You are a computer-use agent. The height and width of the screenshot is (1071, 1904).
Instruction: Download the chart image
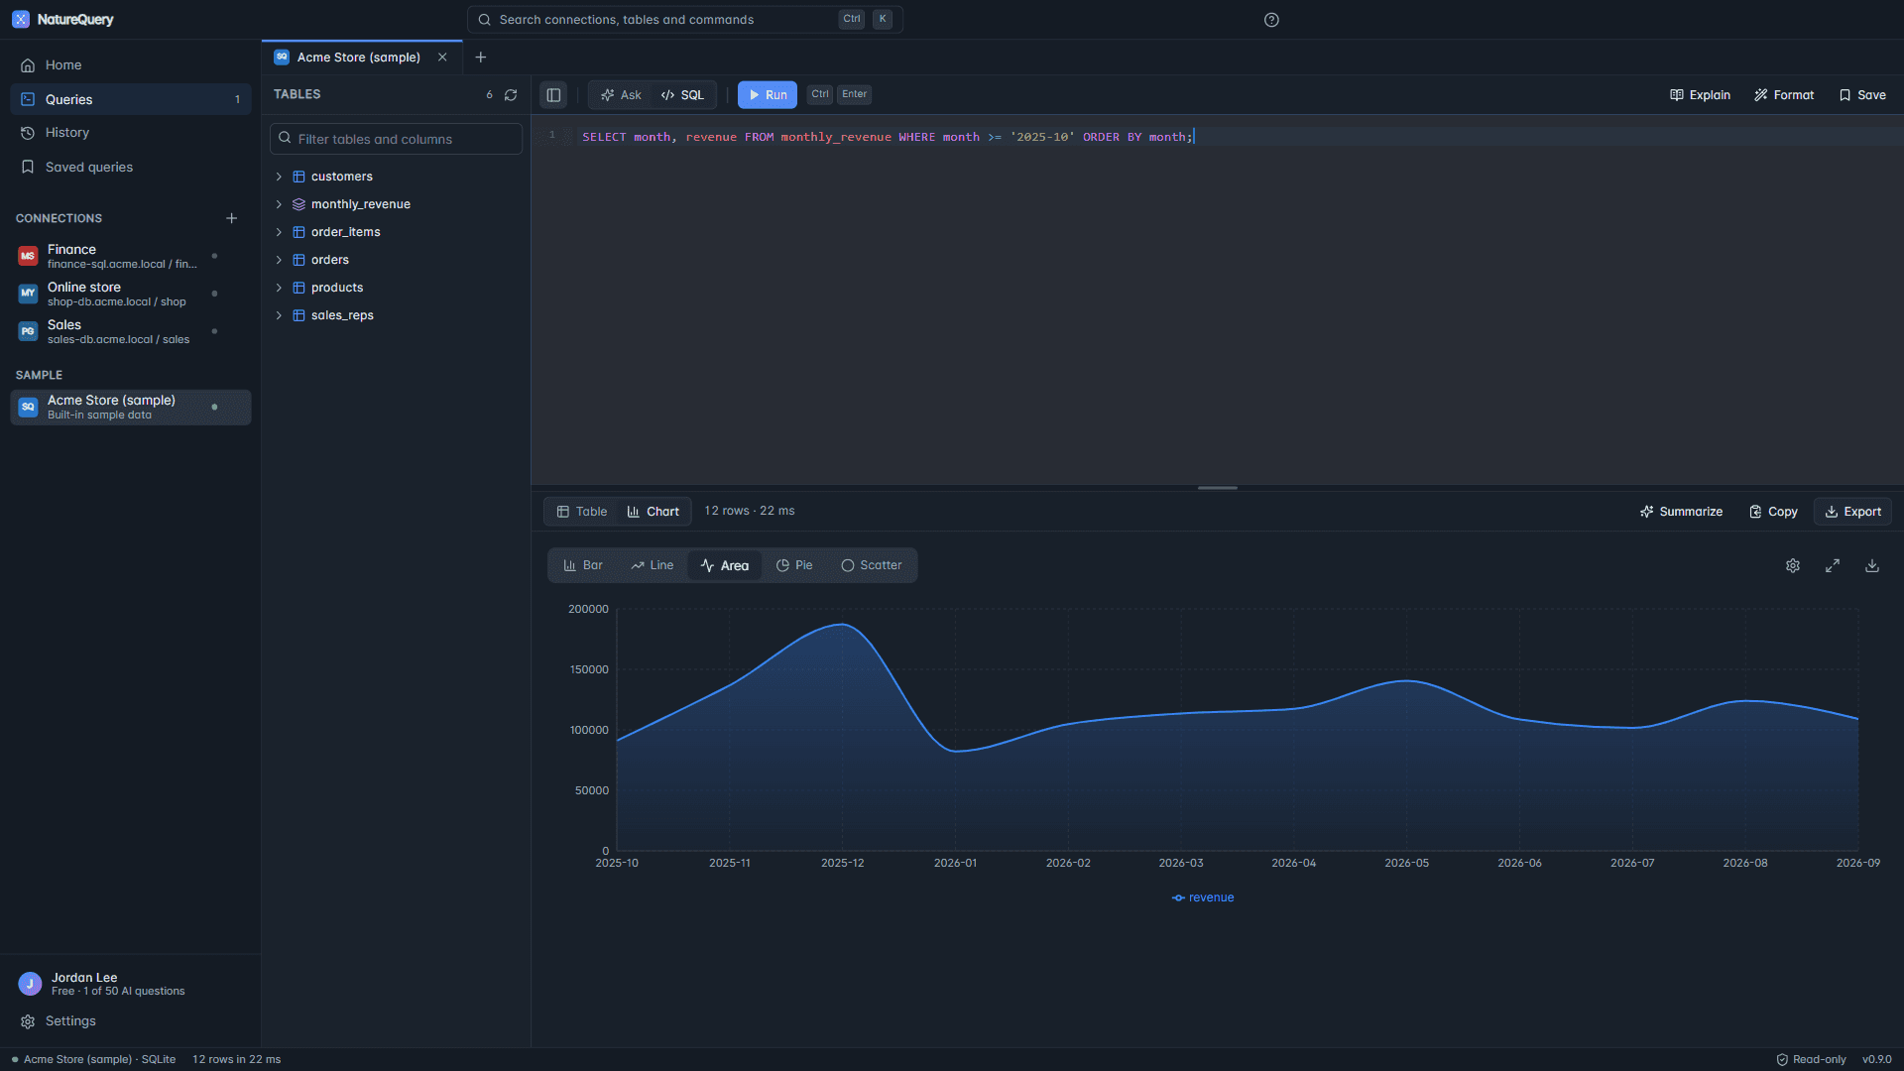tap(1872, 565)
